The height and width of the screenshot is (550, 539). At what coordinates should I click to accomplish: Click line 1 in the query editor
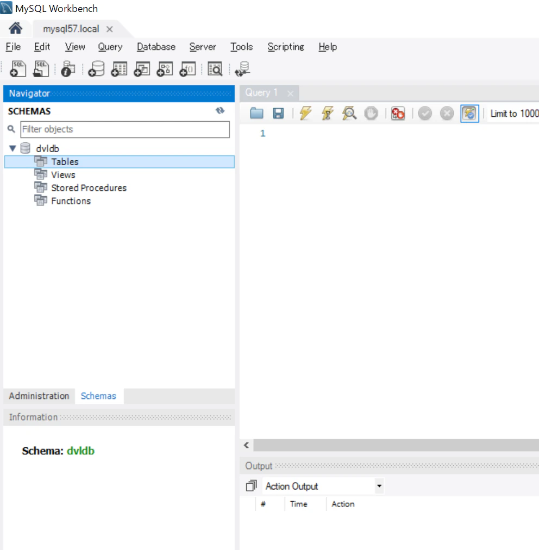point(262,133)
